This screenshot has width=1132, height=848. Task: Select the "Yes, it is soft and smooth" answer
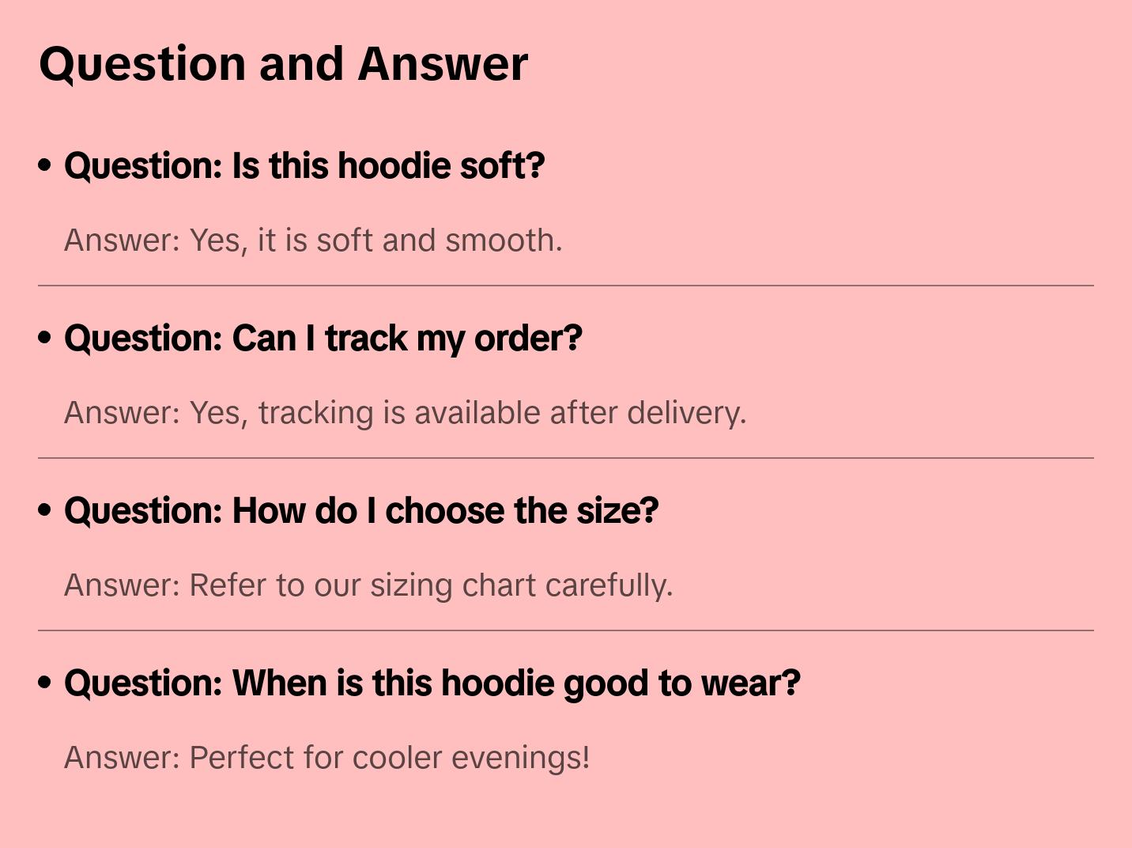[x=313, y=240]
